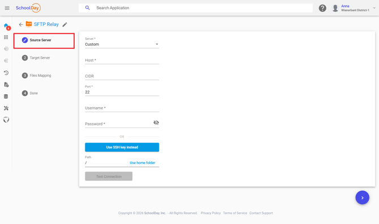
Task: Expand the Anna account dropdown arrow
Action: tap(374, 8)
